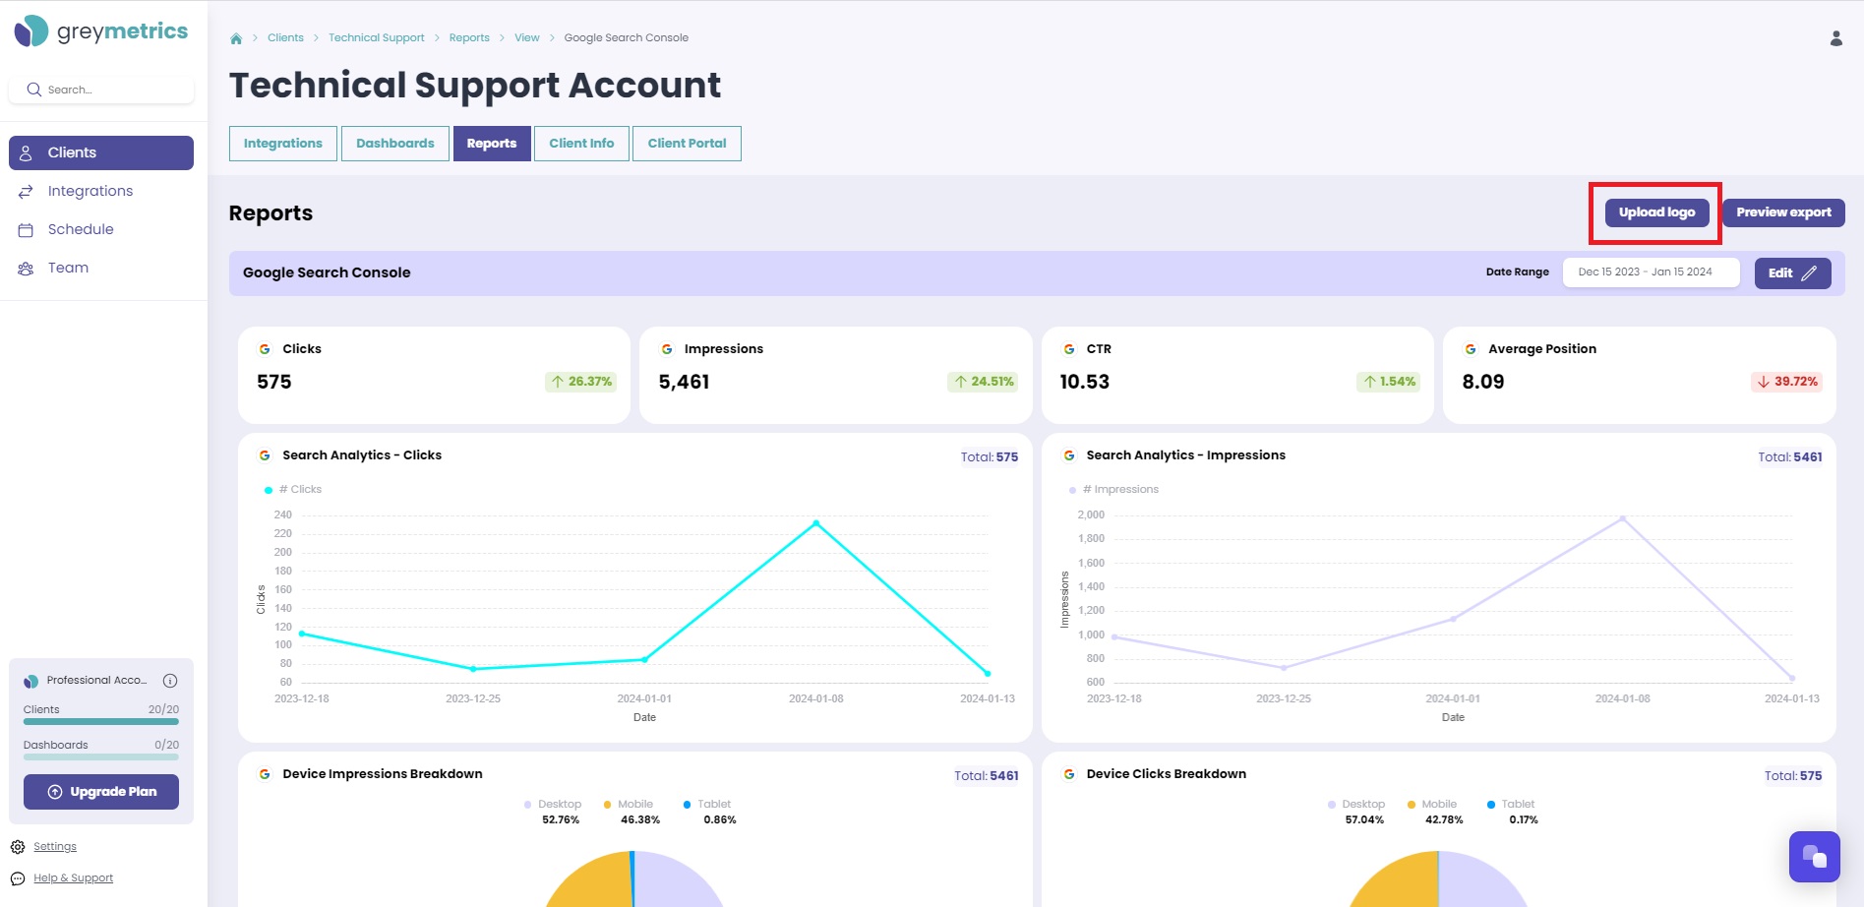Viewport: 1864px width, 907px height.
Task: Click the Impressions 24.51% change badge
Action: point(983,382)
